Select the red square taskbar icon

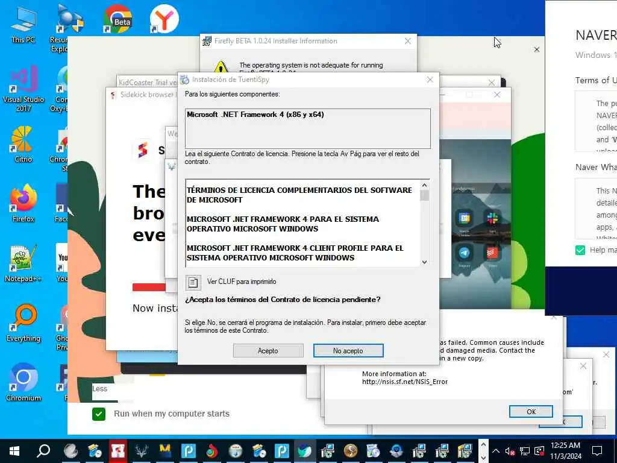pos(118,451)
